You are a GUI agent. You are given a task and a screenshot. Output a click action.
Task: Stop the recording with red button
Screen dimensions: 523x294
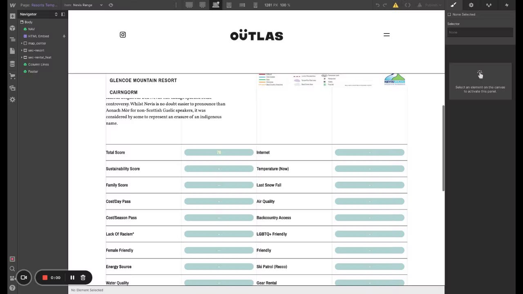(x=45, y=278)
